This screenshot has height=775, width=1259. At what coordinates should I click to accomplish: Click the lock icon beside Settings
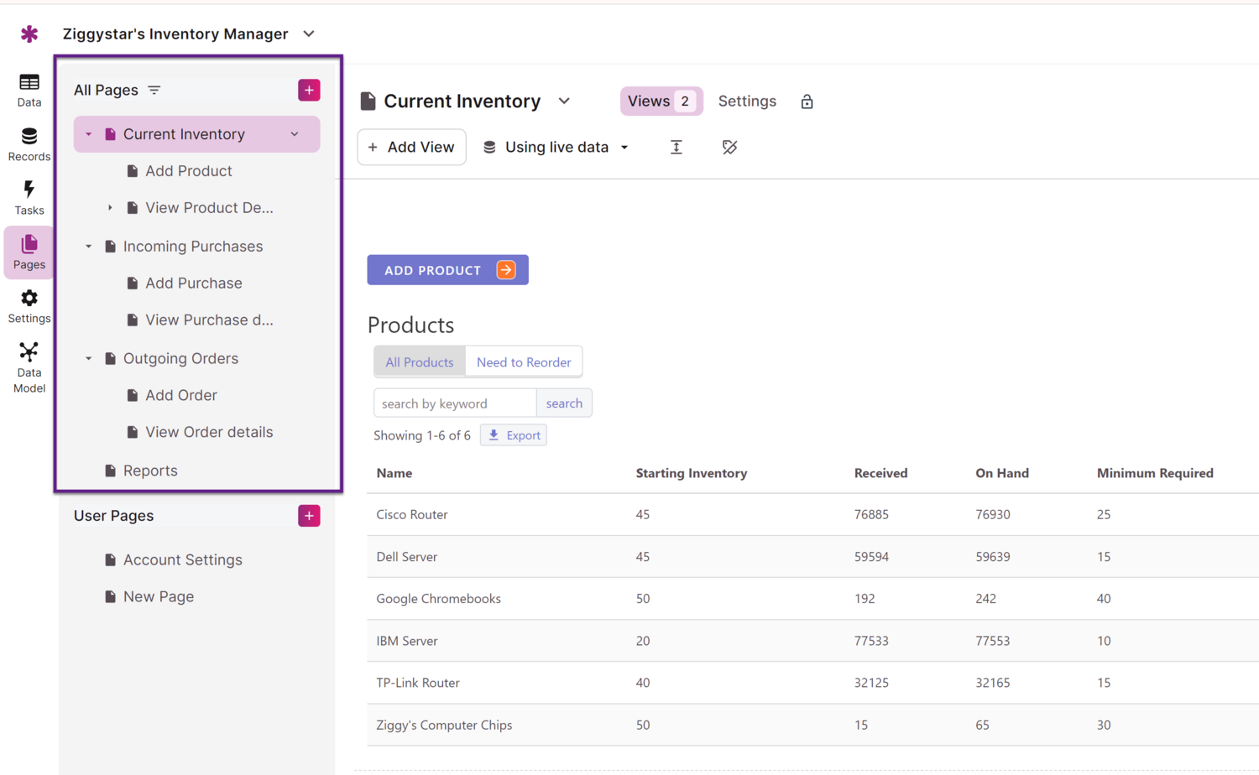click(x=807, y=101)
